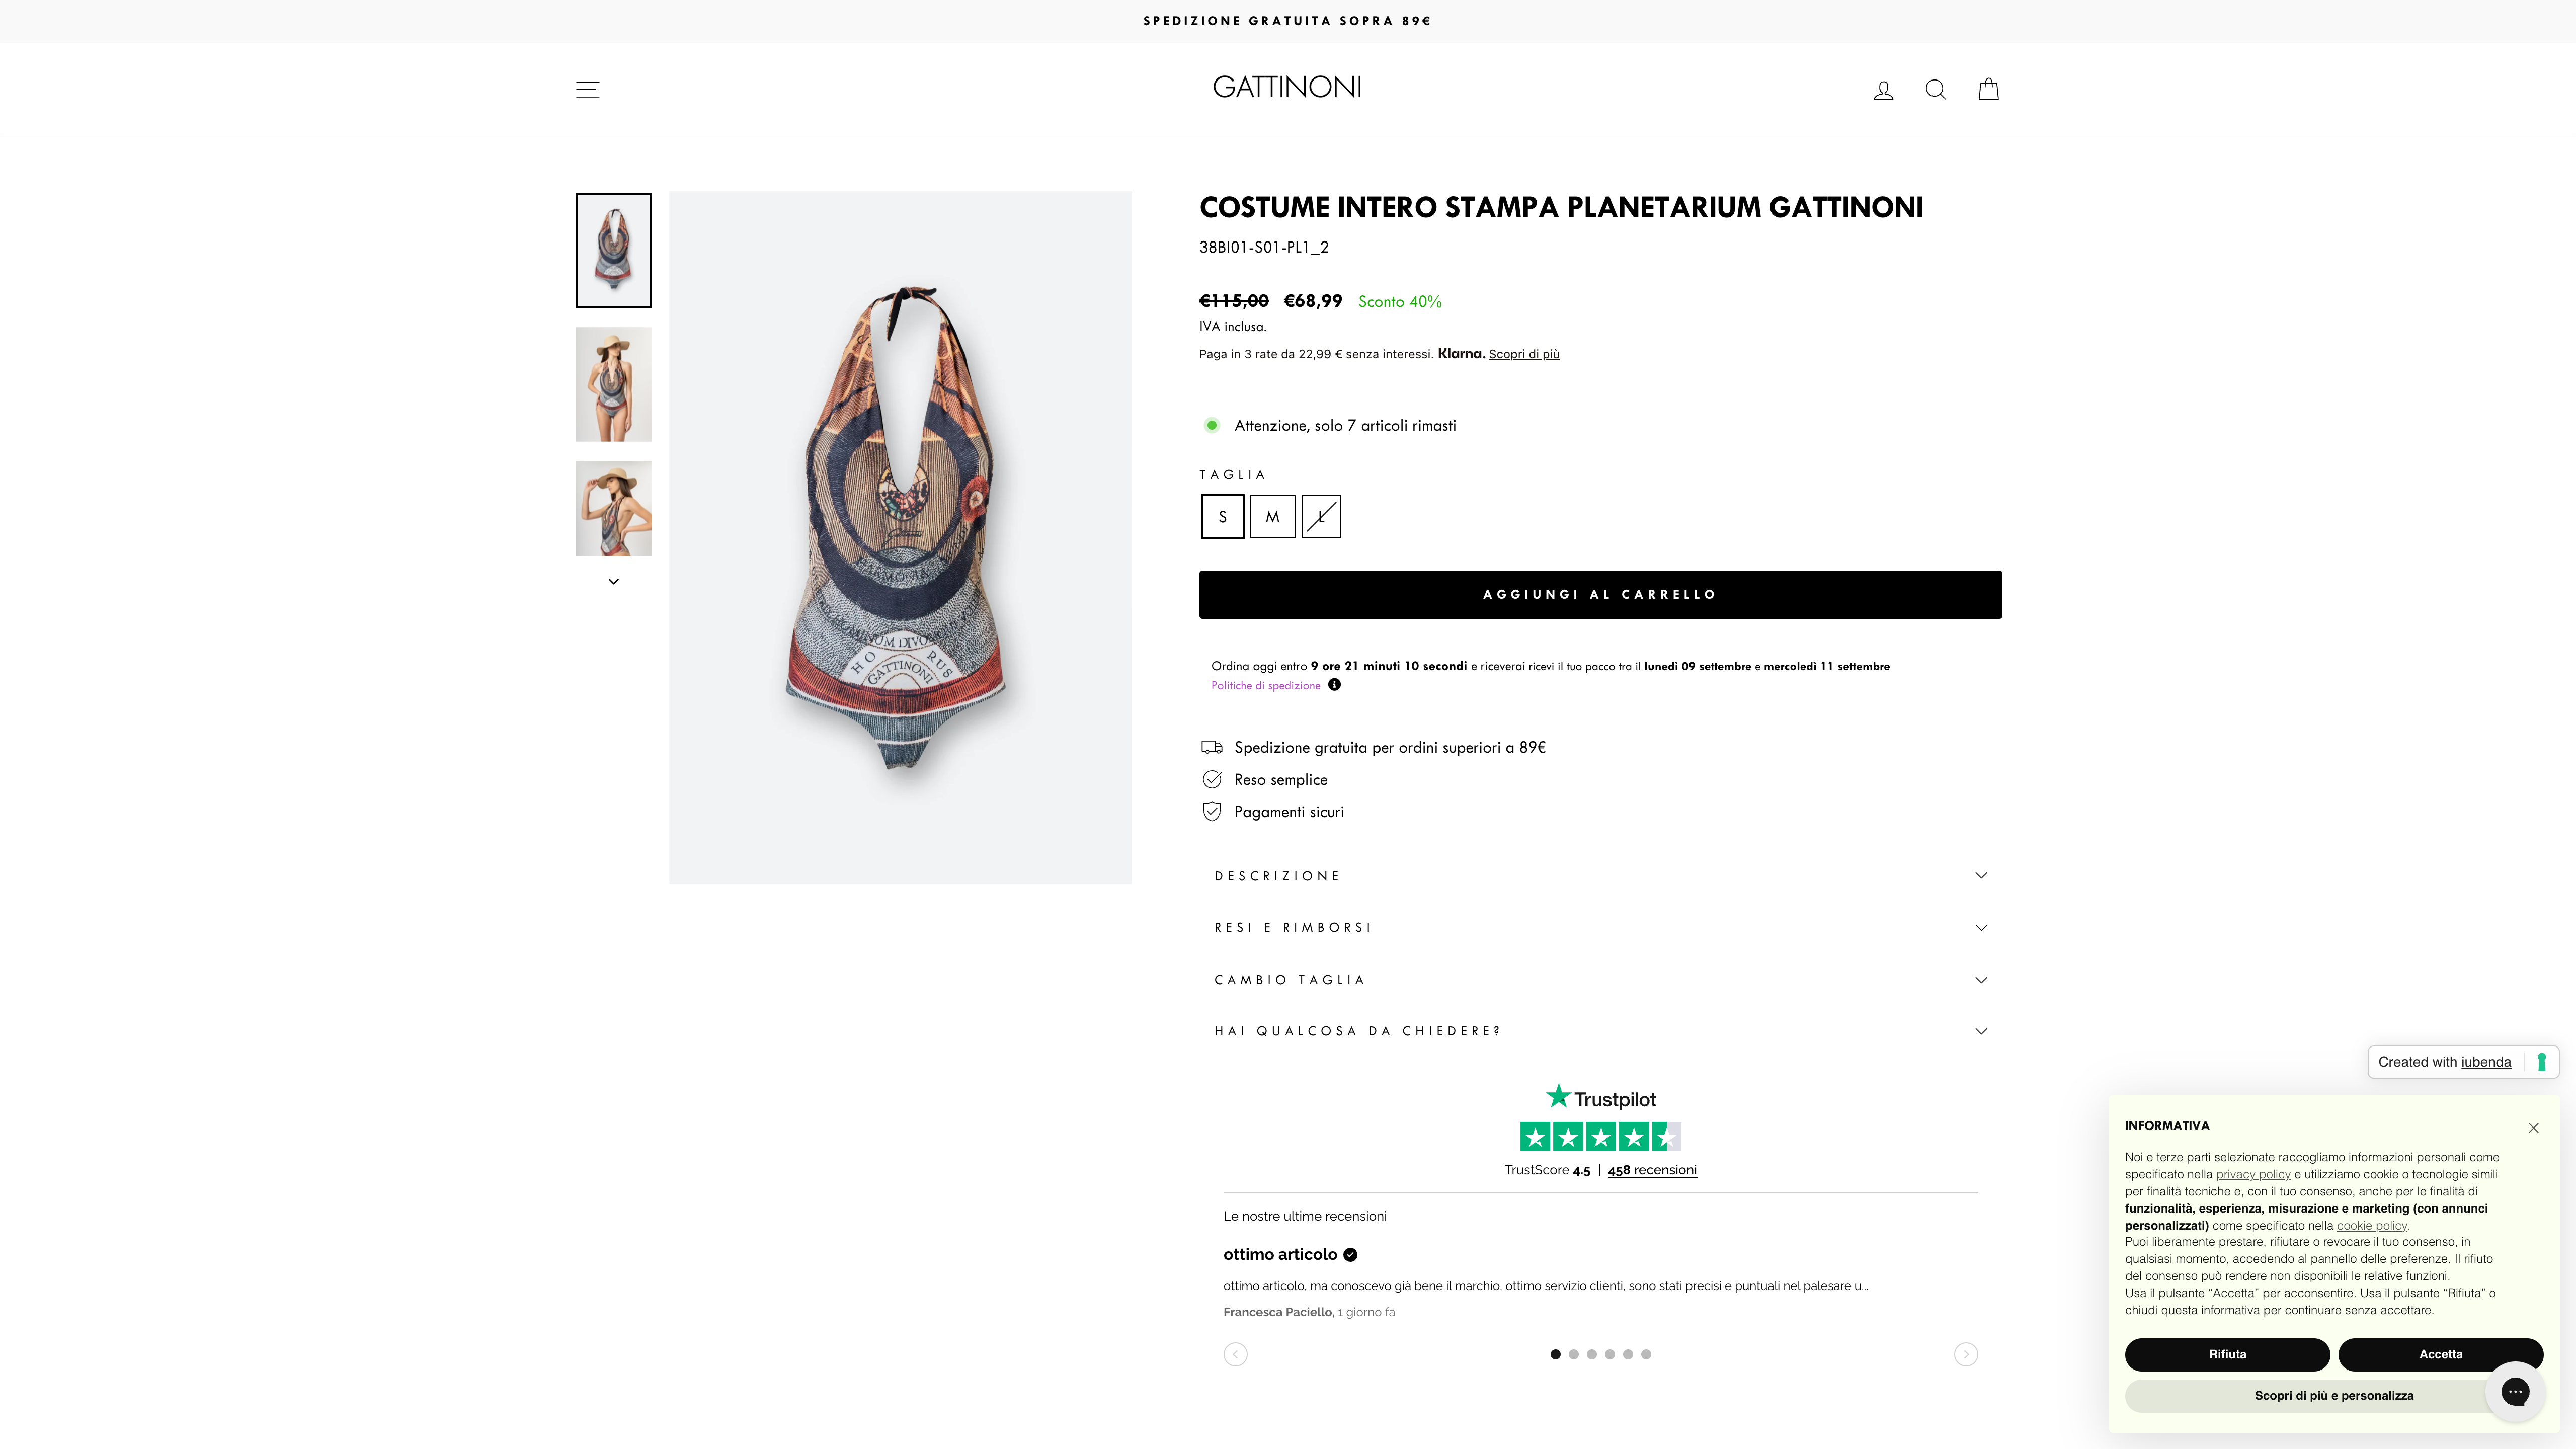The image size is (2576, 1449).
Task: Go to previous Trustpilot review arrow
Action: 1235,1354
